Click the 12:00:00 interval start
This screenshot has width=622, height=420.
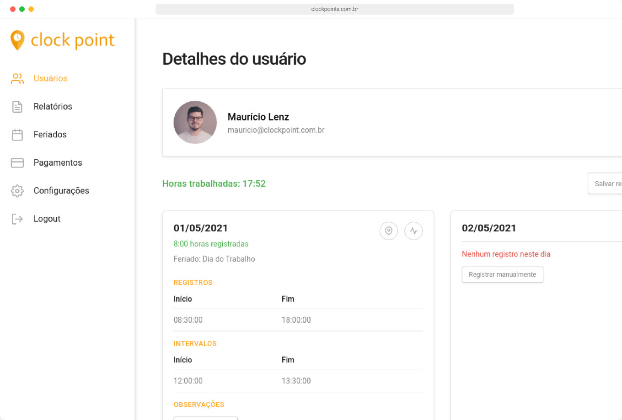coord(188,381)
